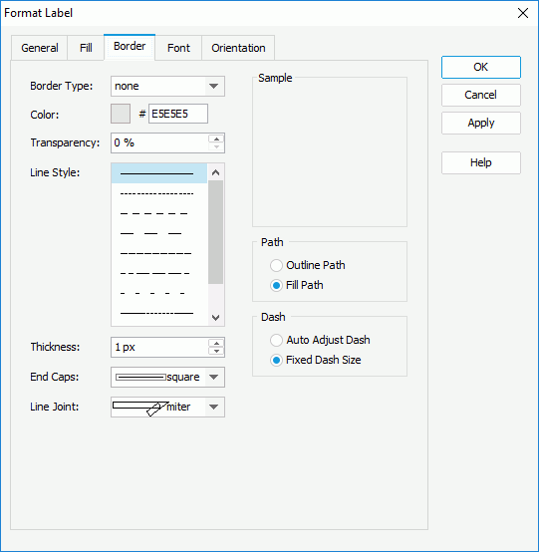Choose the widely spaced long-dash style
The width and height of the screenshot is (539, 552).
(159, 233)
